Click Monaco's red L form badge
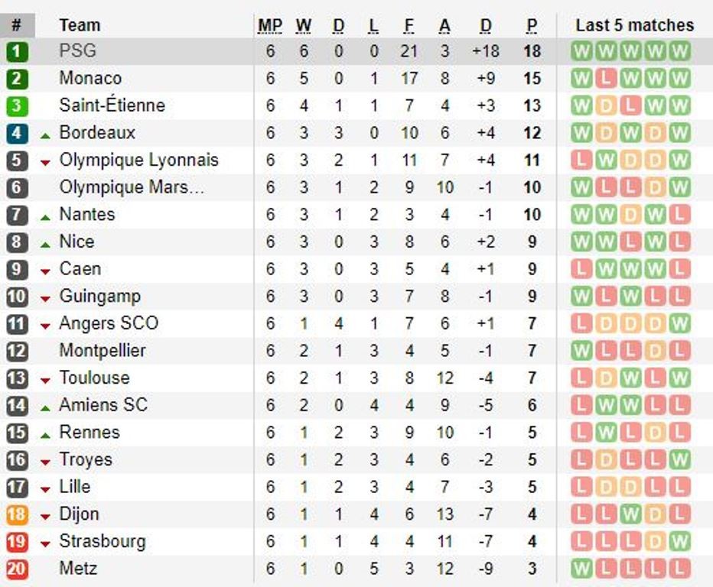 pyautogui.click(x=606, y=79)
